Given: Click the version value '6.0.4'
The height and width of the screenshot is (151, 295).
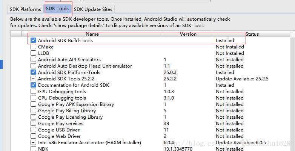Looking at the screenshot, I should pos(169,143).
